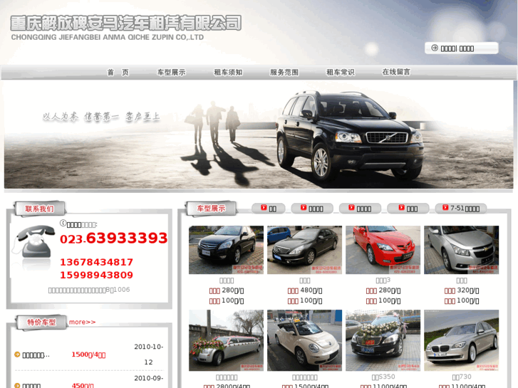Open the cream Beetle convertible thumbnail
Viewport: 518px width, 388px height.
point(304,340)
